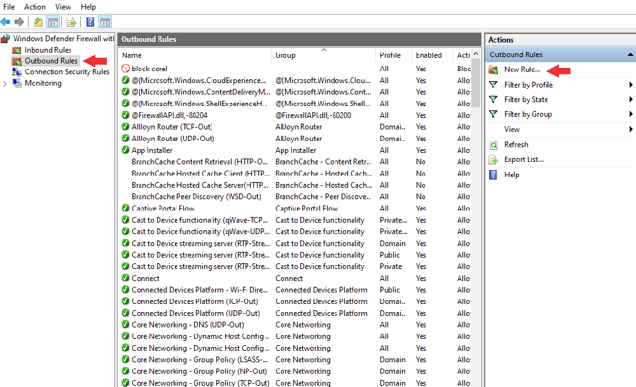This screenshot has height=387, width=636.
Task: Expand the Monitoring tree node
Action: coord(5,84)
